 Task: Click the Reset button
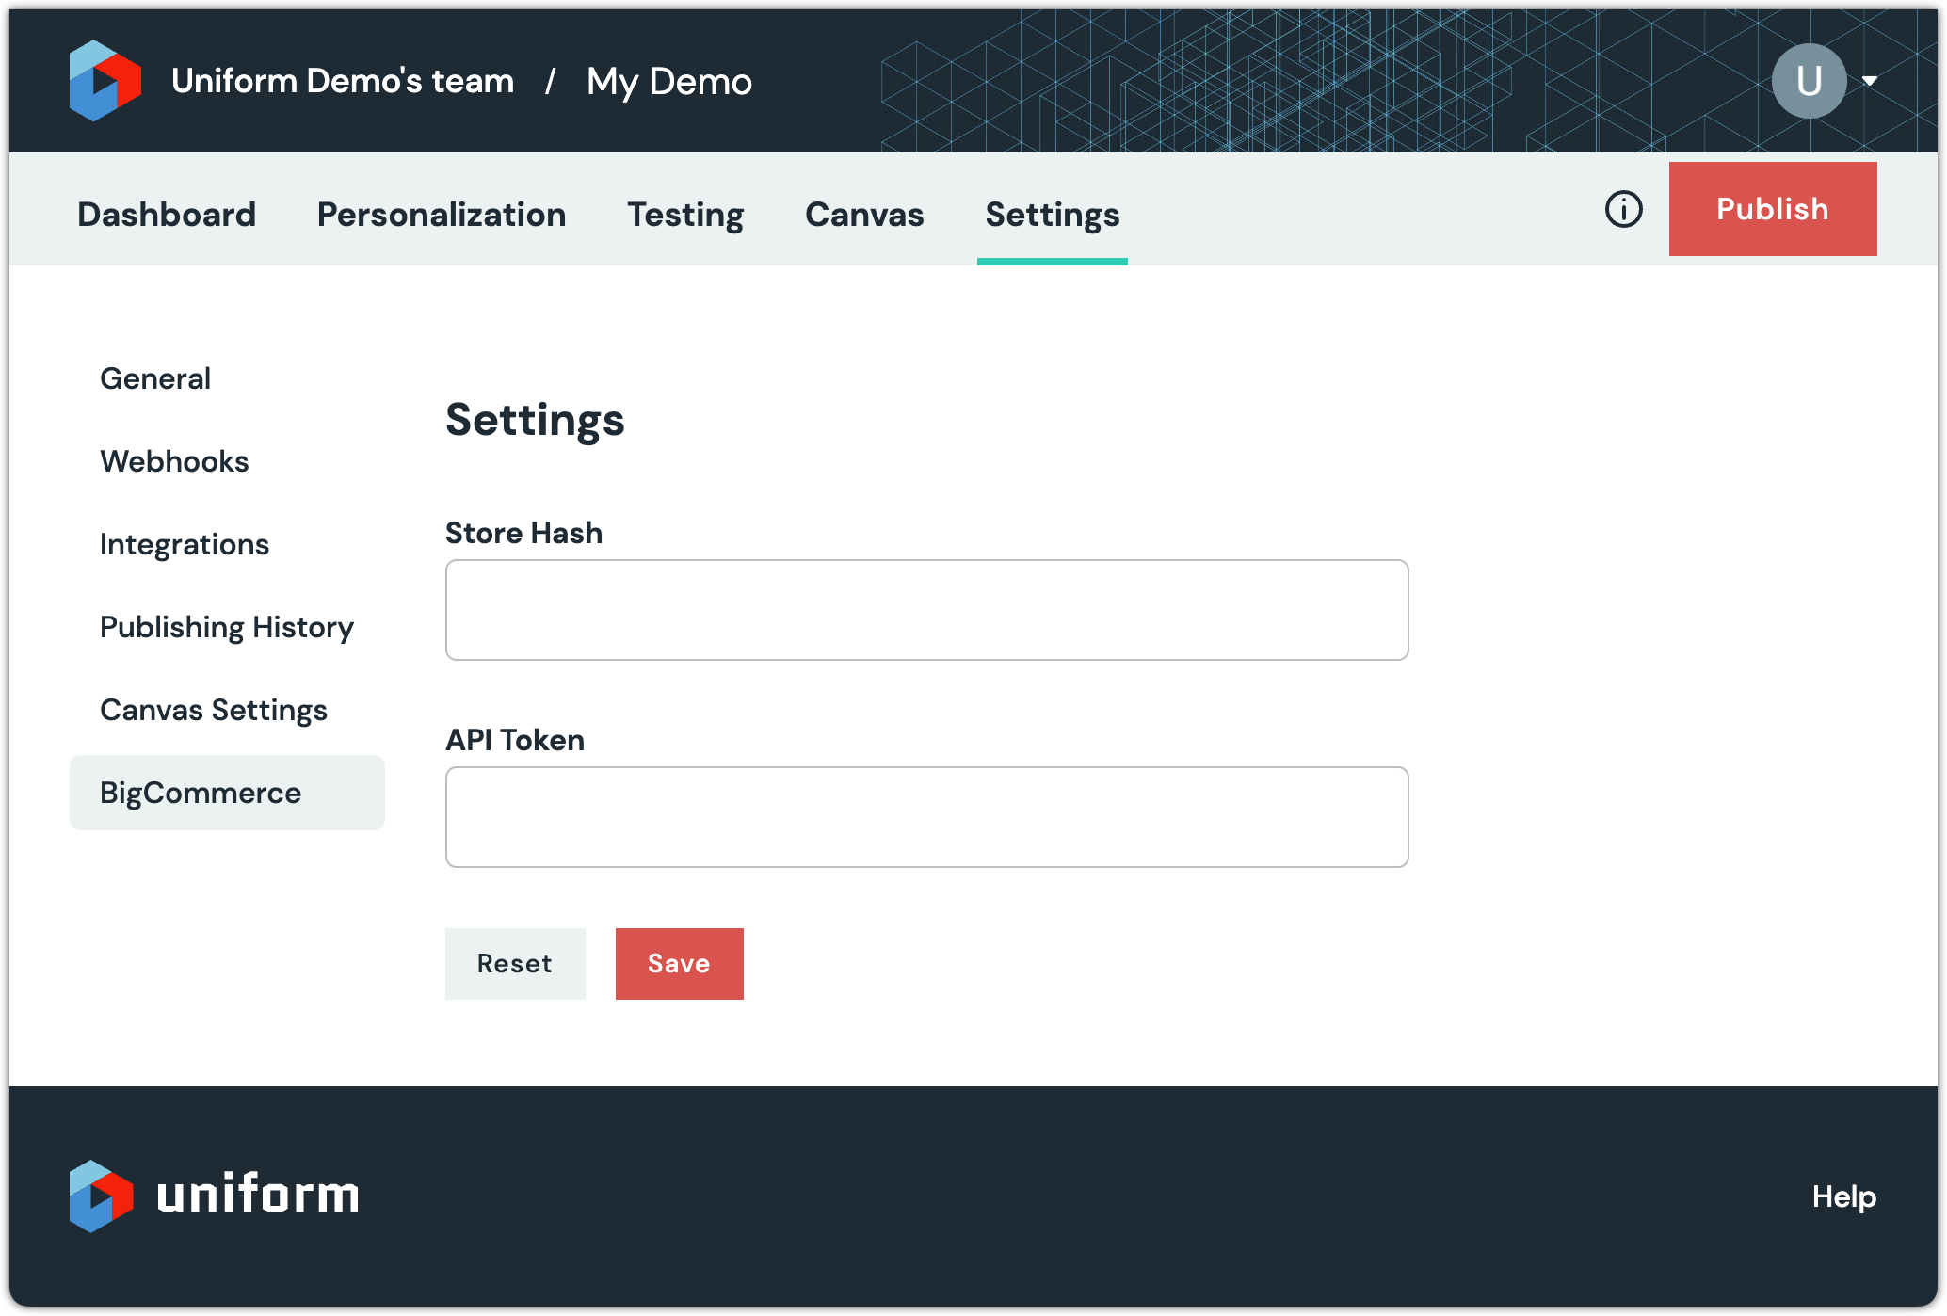click(515, 964)
